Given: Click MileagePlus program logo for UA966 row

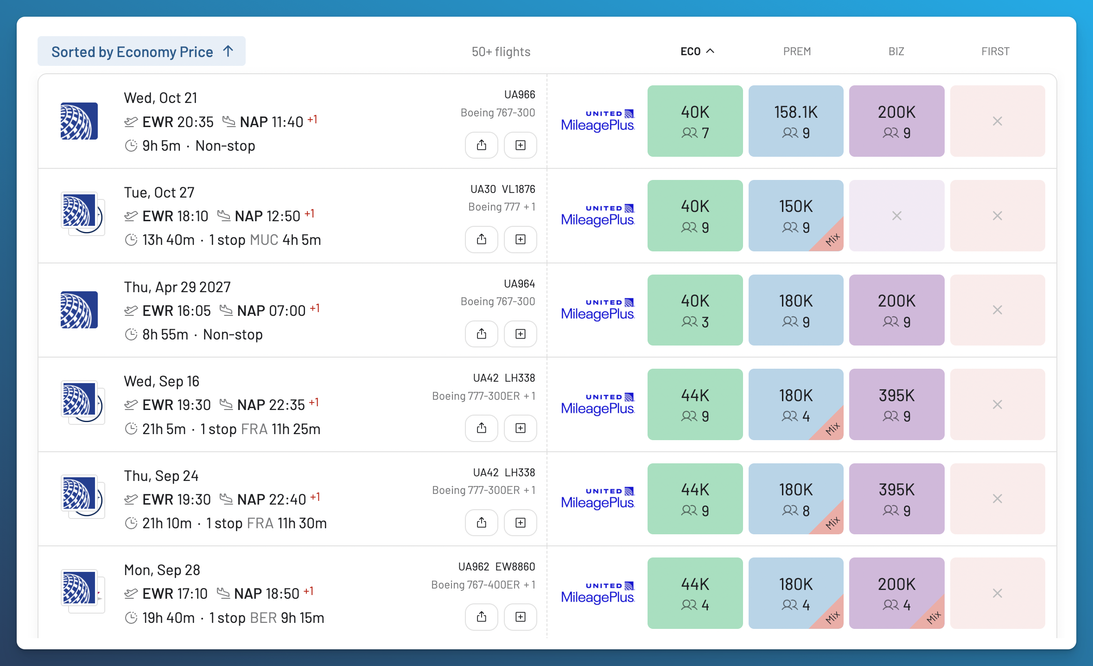Looking at the screenshot, I should (x=597, y=121).
